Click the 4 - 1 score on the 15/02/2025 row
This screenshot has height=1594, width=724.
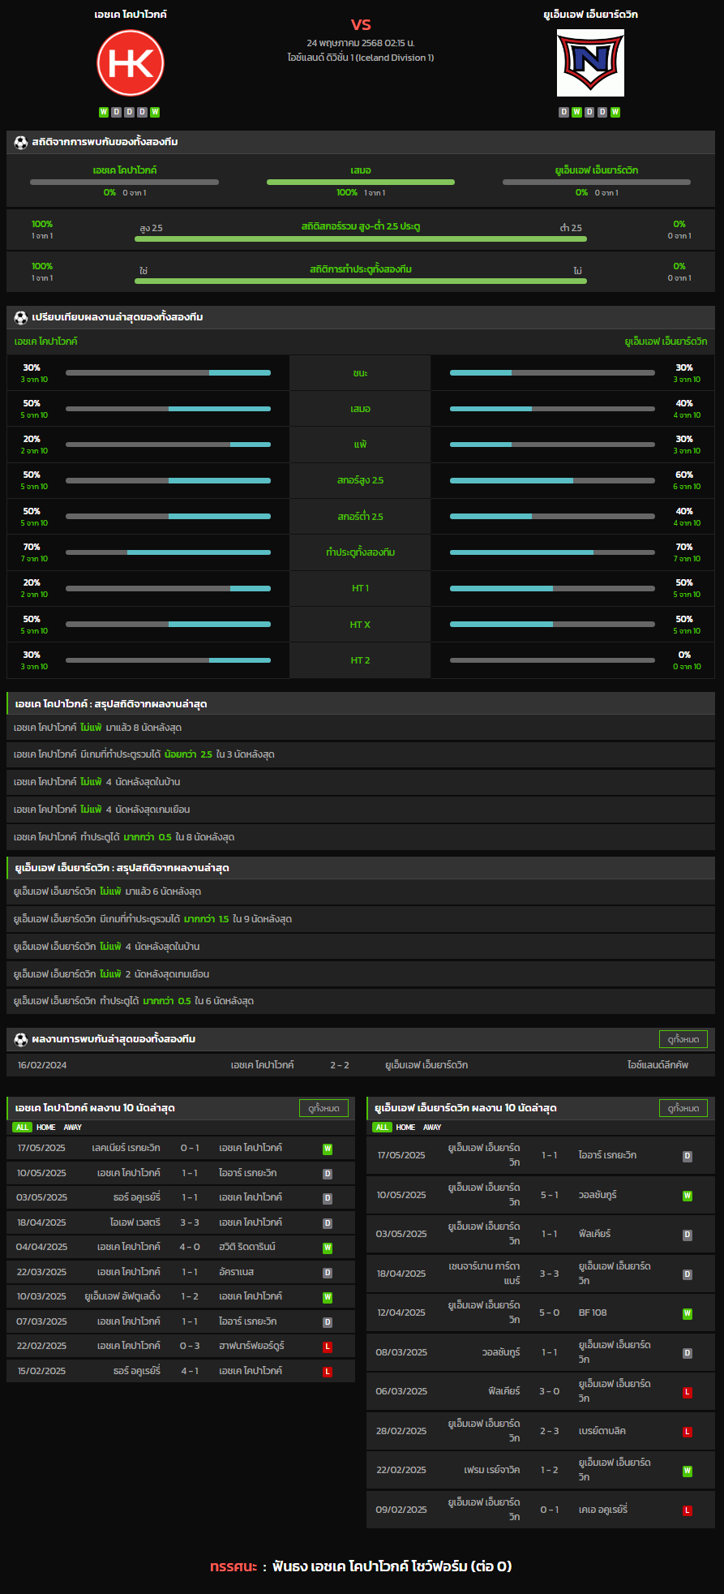tap(190, 1372)
